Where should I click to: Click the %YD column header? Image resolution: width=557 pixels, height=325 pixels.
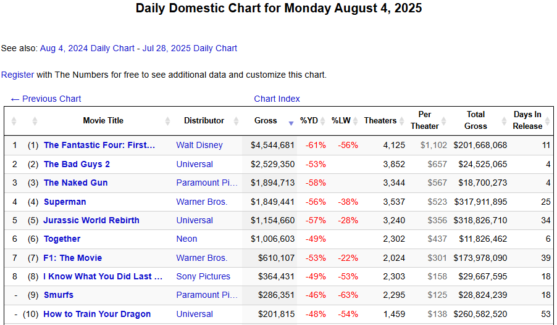point(309,121)
